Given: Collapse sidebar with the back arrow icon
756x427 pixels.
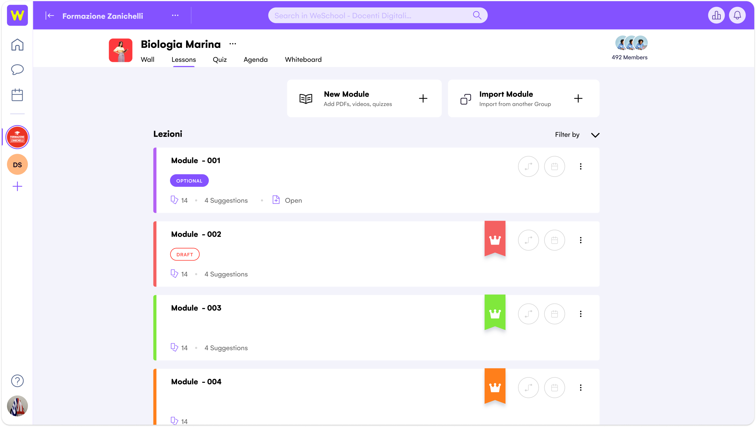Looking at the screenshot, I should pyautogui.click(x=50, y=15).
